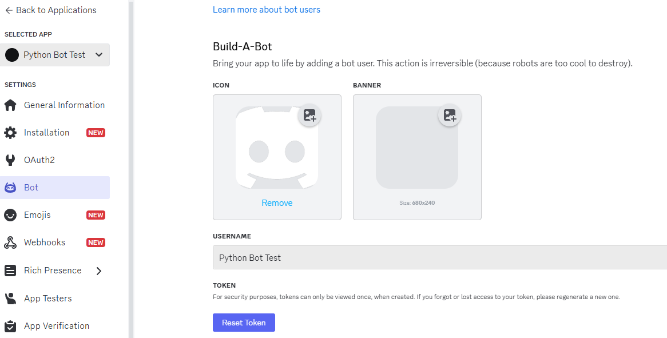This screenshot has height=338, width=667.
Task: Click the Python Bot Test username field
Action: [440, 257]
